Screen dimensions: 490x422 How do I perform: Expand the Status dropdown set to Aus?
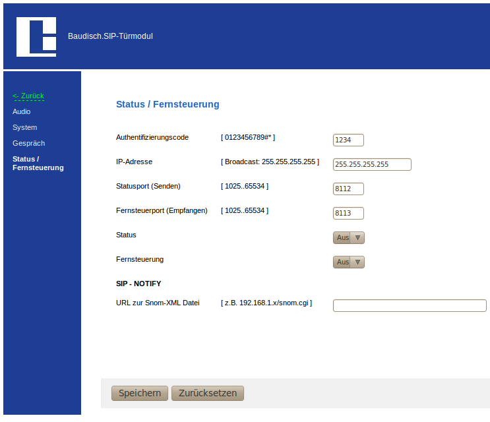coord(349,238)
